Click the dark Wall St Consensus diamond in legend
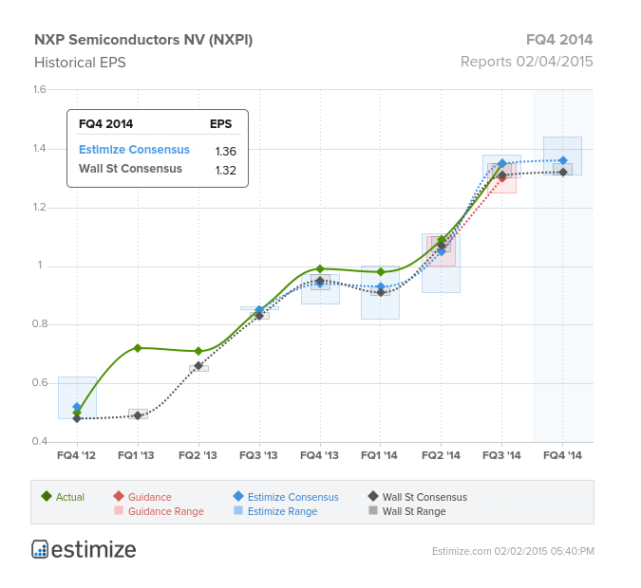641x588 pixels. point(373,496)
